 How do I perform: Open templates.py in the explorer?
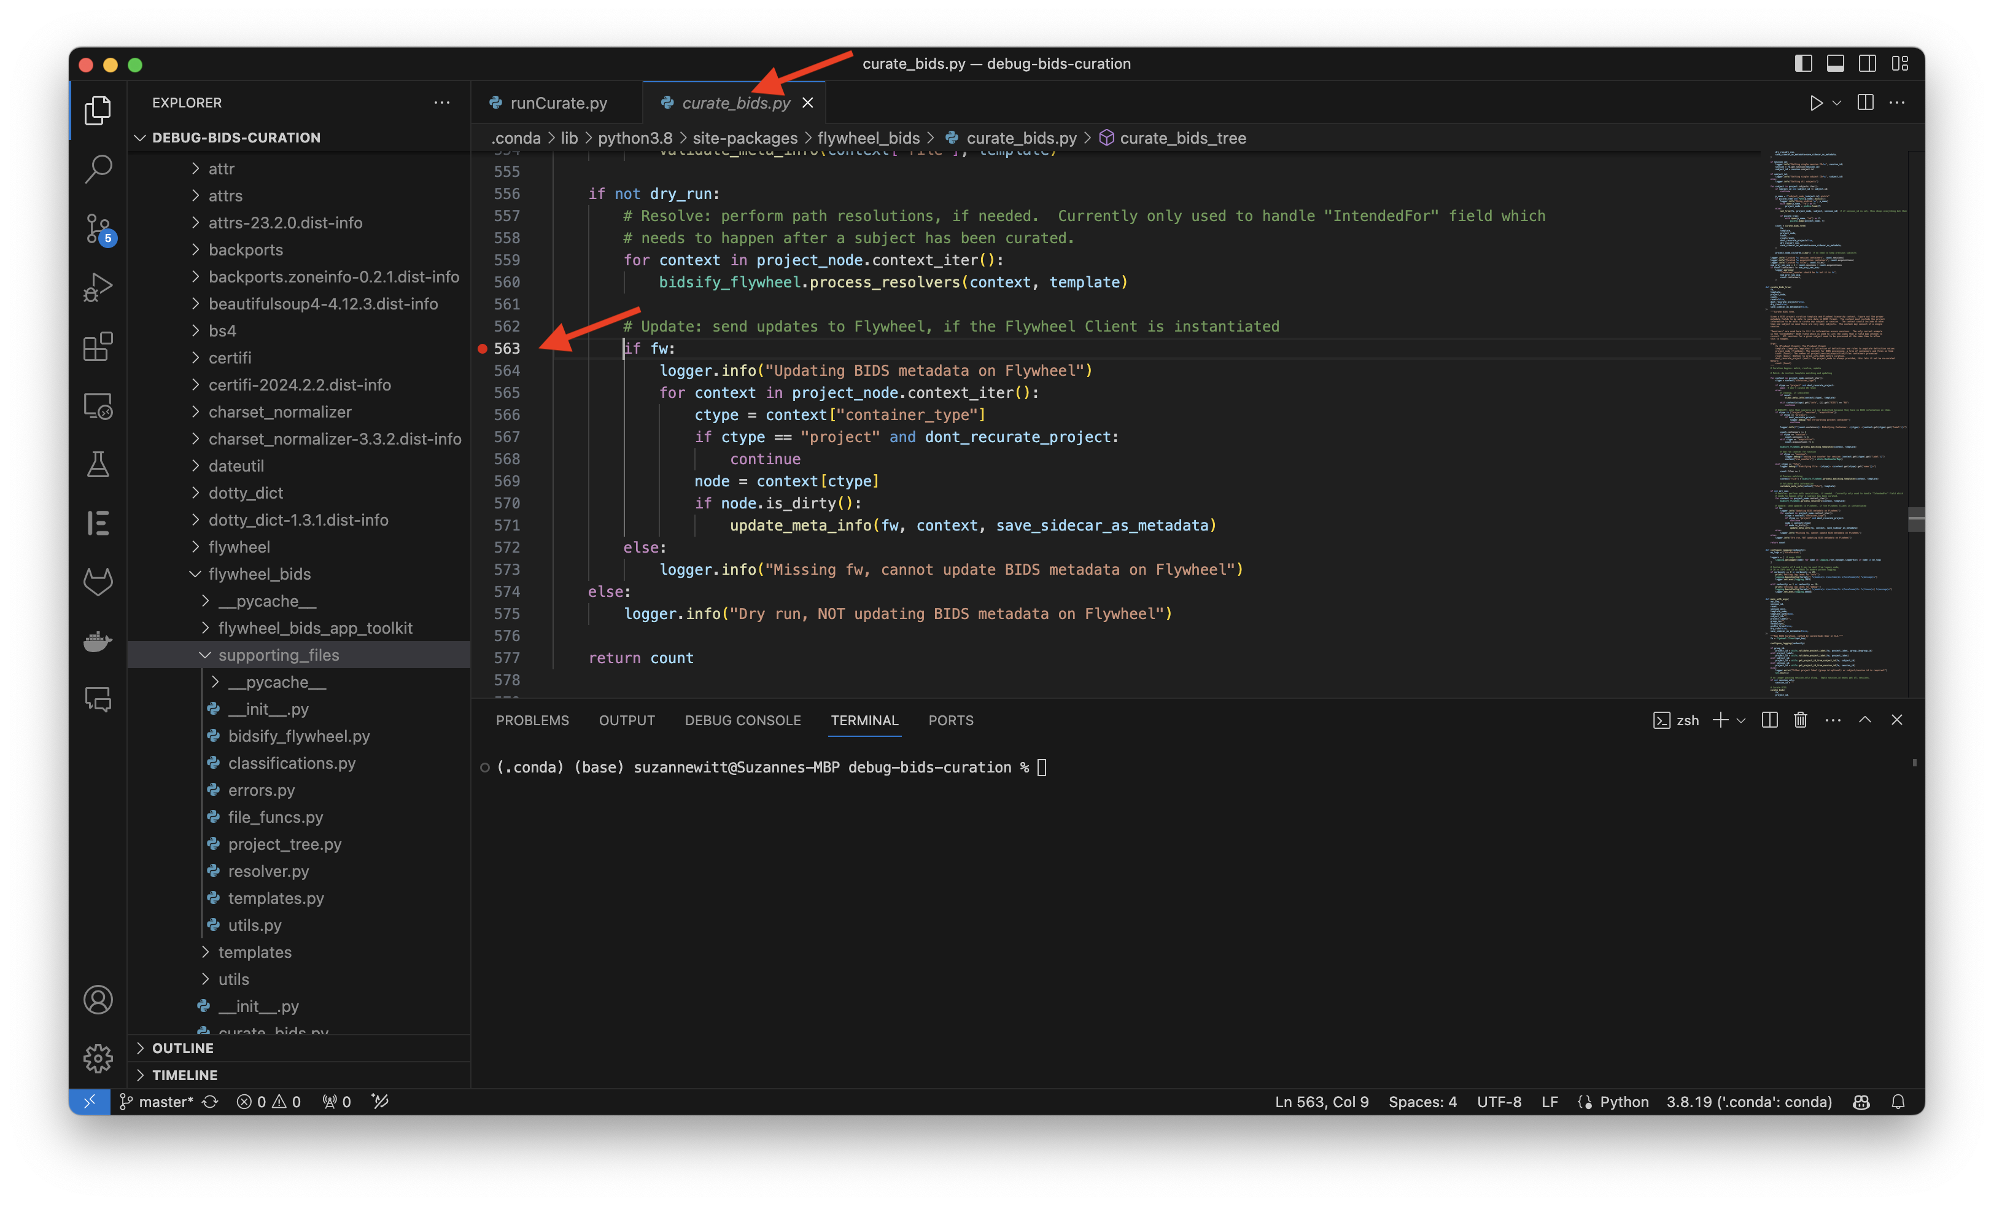tap(275, 898)
